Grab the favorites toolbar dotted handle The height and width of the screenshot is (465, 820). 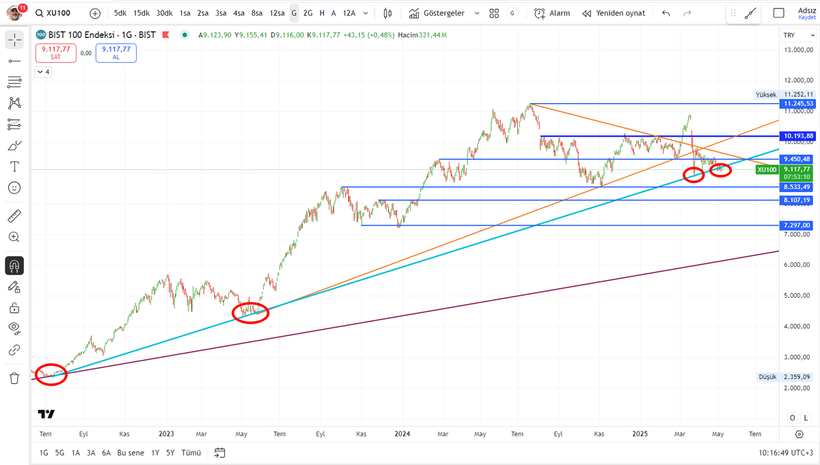(x=733, y=13)
